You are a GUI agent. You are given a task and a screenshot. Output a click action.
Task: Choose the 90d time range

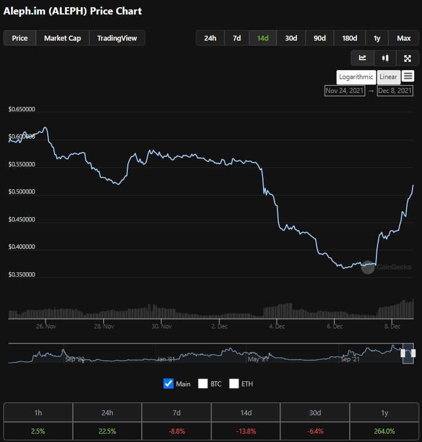[320, 38]
